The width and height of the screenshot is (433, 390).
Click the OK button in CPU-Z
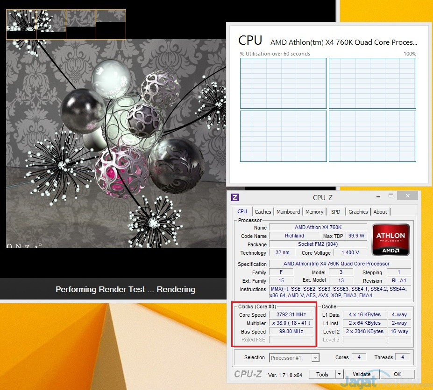397,374
